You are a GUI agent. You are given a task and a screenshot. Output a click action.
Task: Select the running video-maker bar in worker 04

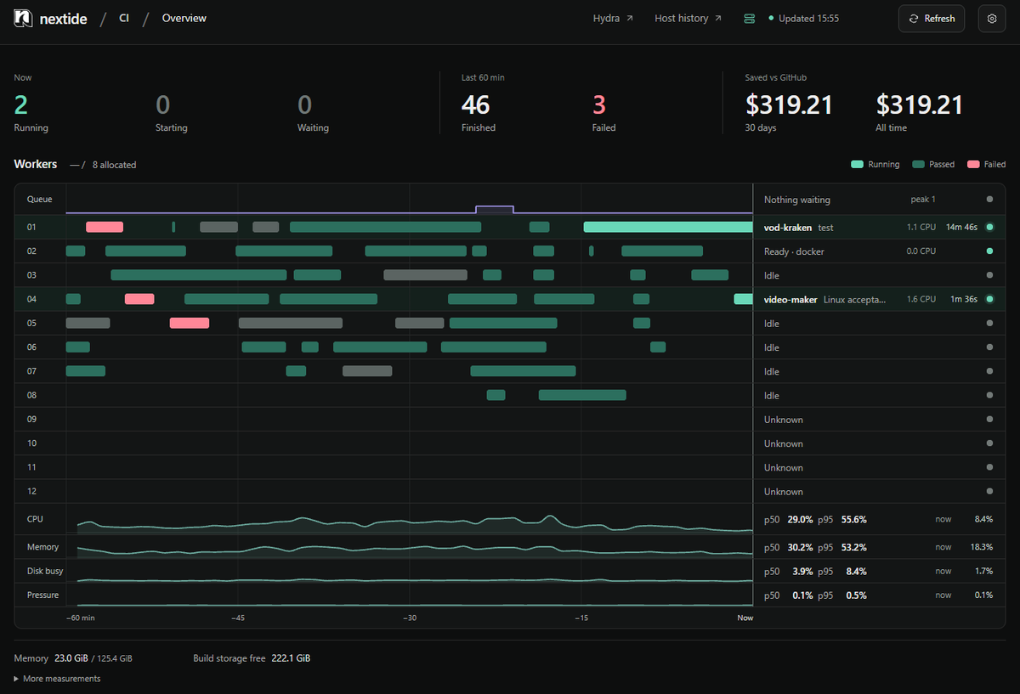[744, 299]
